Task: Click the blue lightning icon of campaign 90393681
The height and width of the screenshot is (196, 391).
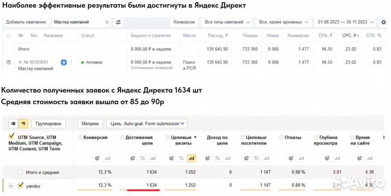Action: click(64, 62)
